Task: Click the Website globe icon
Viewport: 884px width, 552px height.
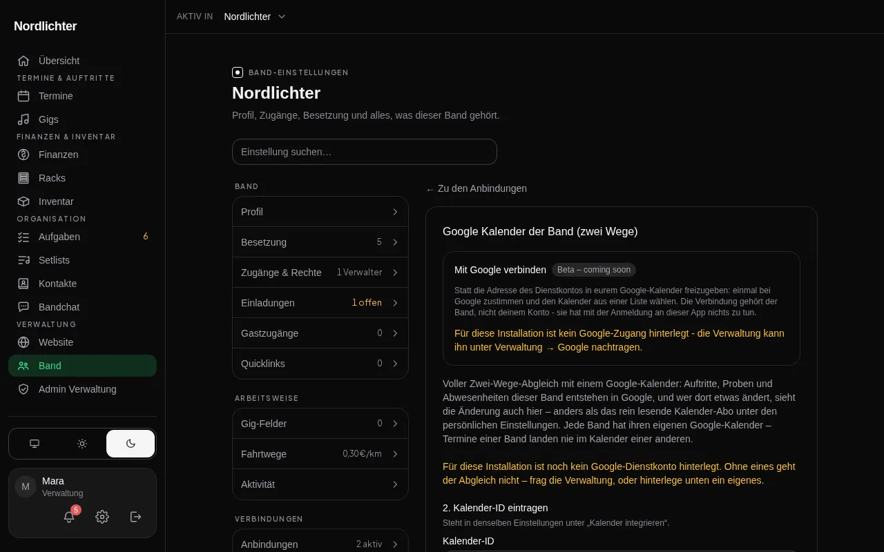Action: click(23, 342)
